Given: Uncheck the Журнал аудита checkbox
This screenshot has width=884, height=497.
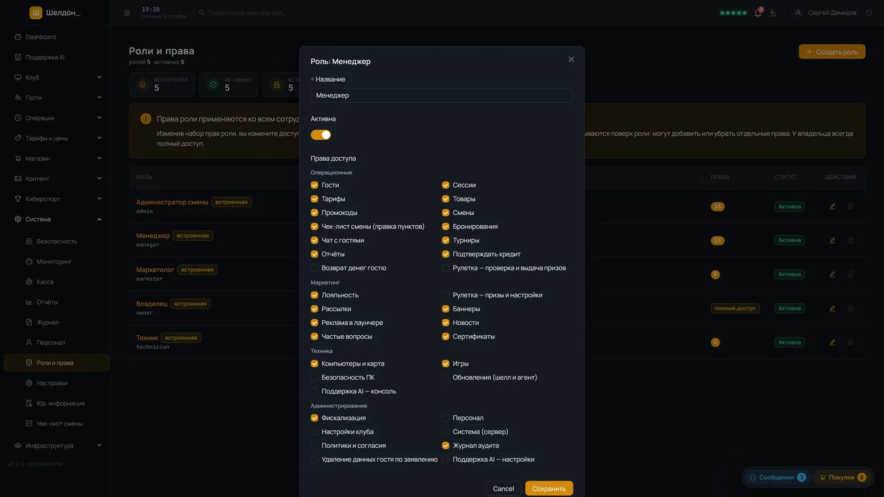Looking at the screenshot, I should (445, 446).
